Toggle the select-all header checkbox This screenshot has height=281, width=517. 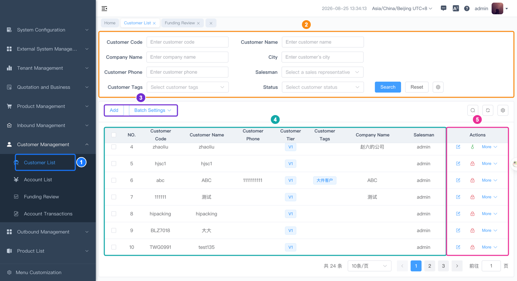[114, 135]
